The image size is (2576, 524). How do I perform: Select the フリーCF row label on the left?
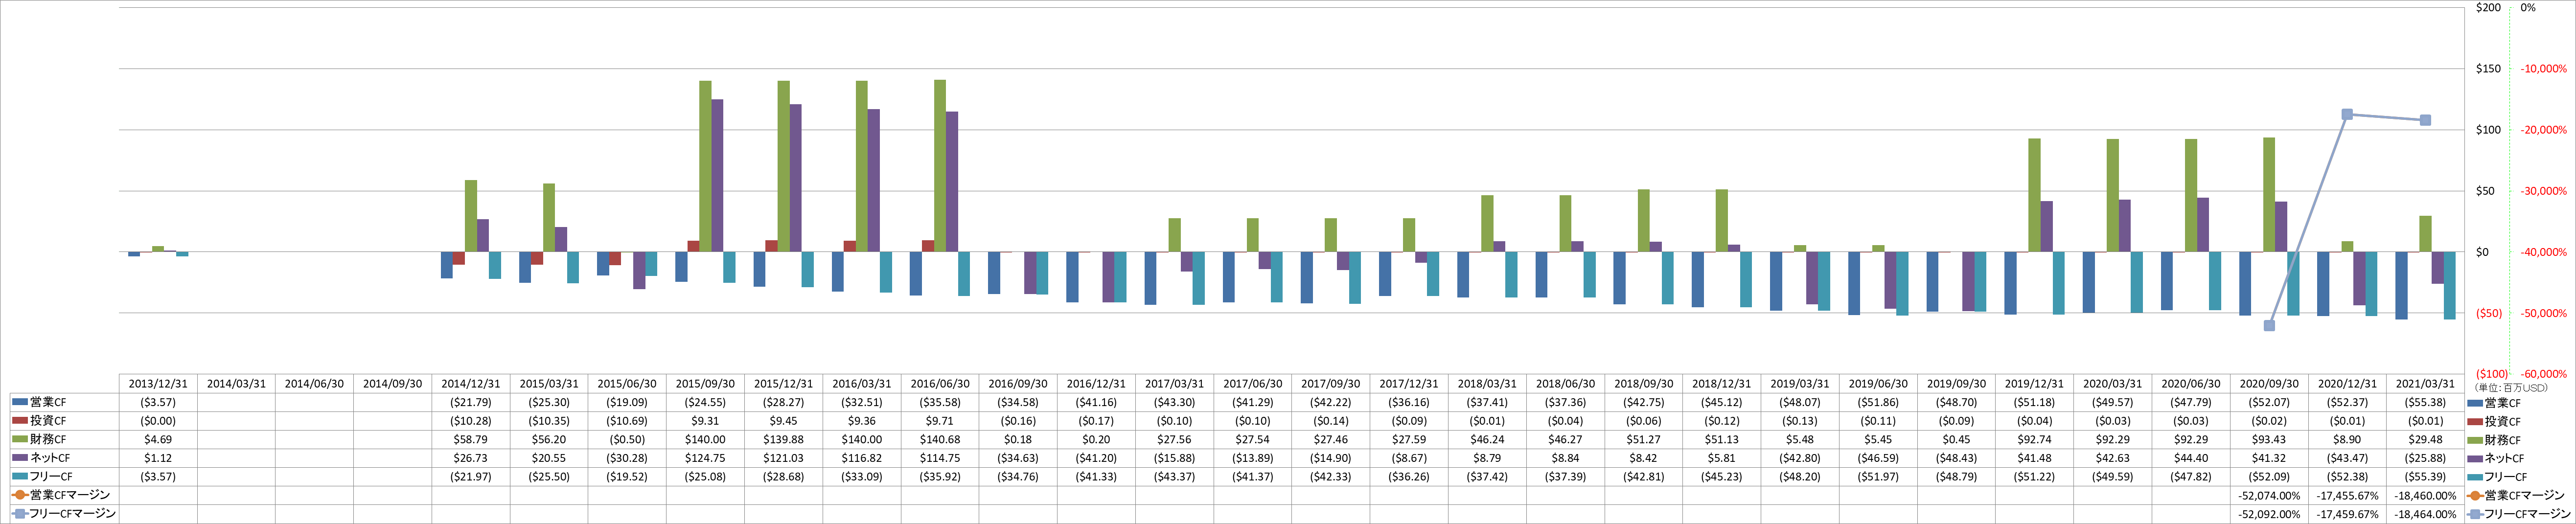[x=50, y=477]
